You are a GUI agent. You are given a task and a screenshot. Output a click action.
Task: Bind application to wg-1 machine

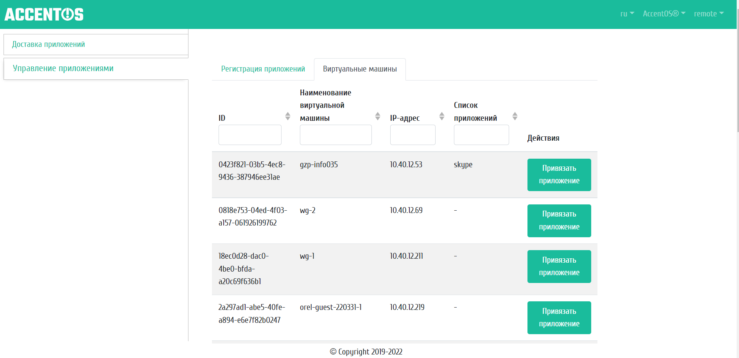559,267
